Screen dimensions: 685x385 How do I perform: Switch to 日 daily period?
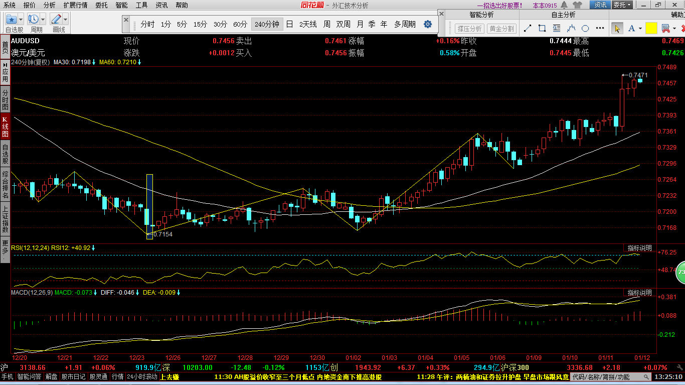pos(290,24)
